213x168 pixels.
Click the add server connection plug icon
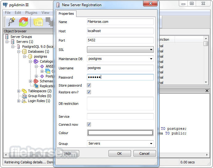(11, 22)
